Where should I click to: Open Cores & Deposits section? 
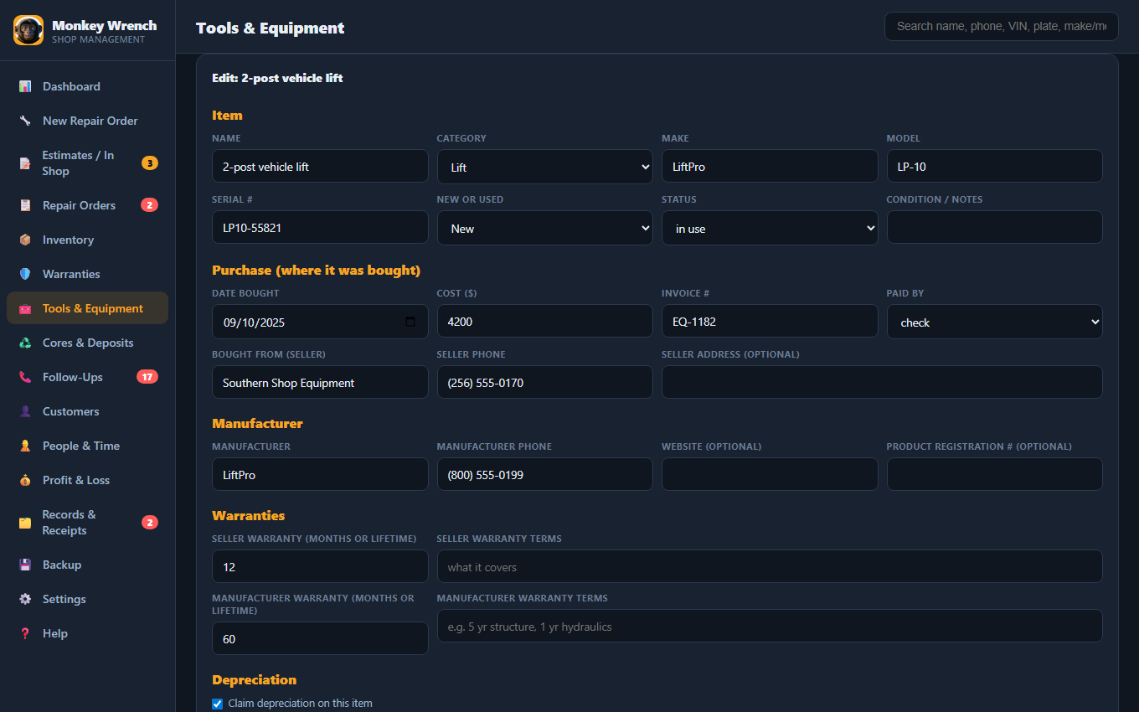[88, 343]
